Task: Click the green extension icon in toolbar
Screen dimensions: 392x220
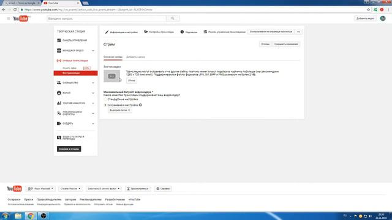Action: 375,10
